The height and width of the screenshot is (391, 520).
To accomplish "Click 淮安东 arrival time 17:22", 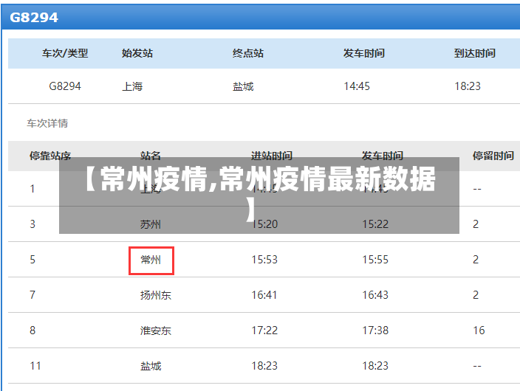I will [264, 331].
